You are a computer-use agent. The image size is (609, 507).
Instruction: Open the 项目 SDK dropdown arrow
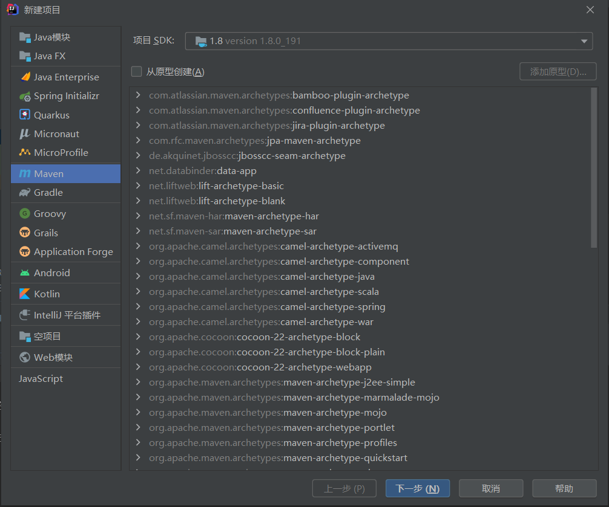(584, 41)
